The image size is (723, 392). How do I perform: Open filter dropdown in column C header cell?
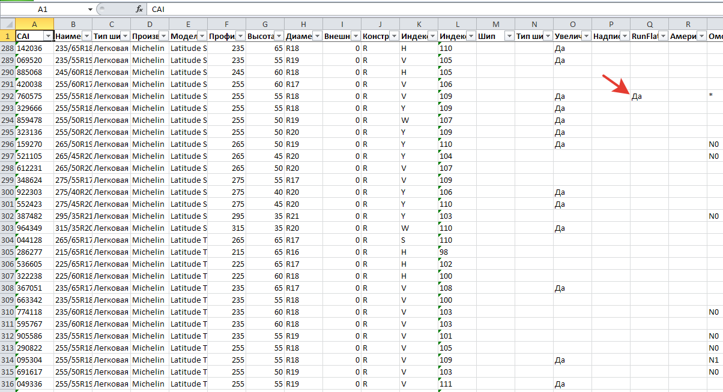tap(124, 36)
